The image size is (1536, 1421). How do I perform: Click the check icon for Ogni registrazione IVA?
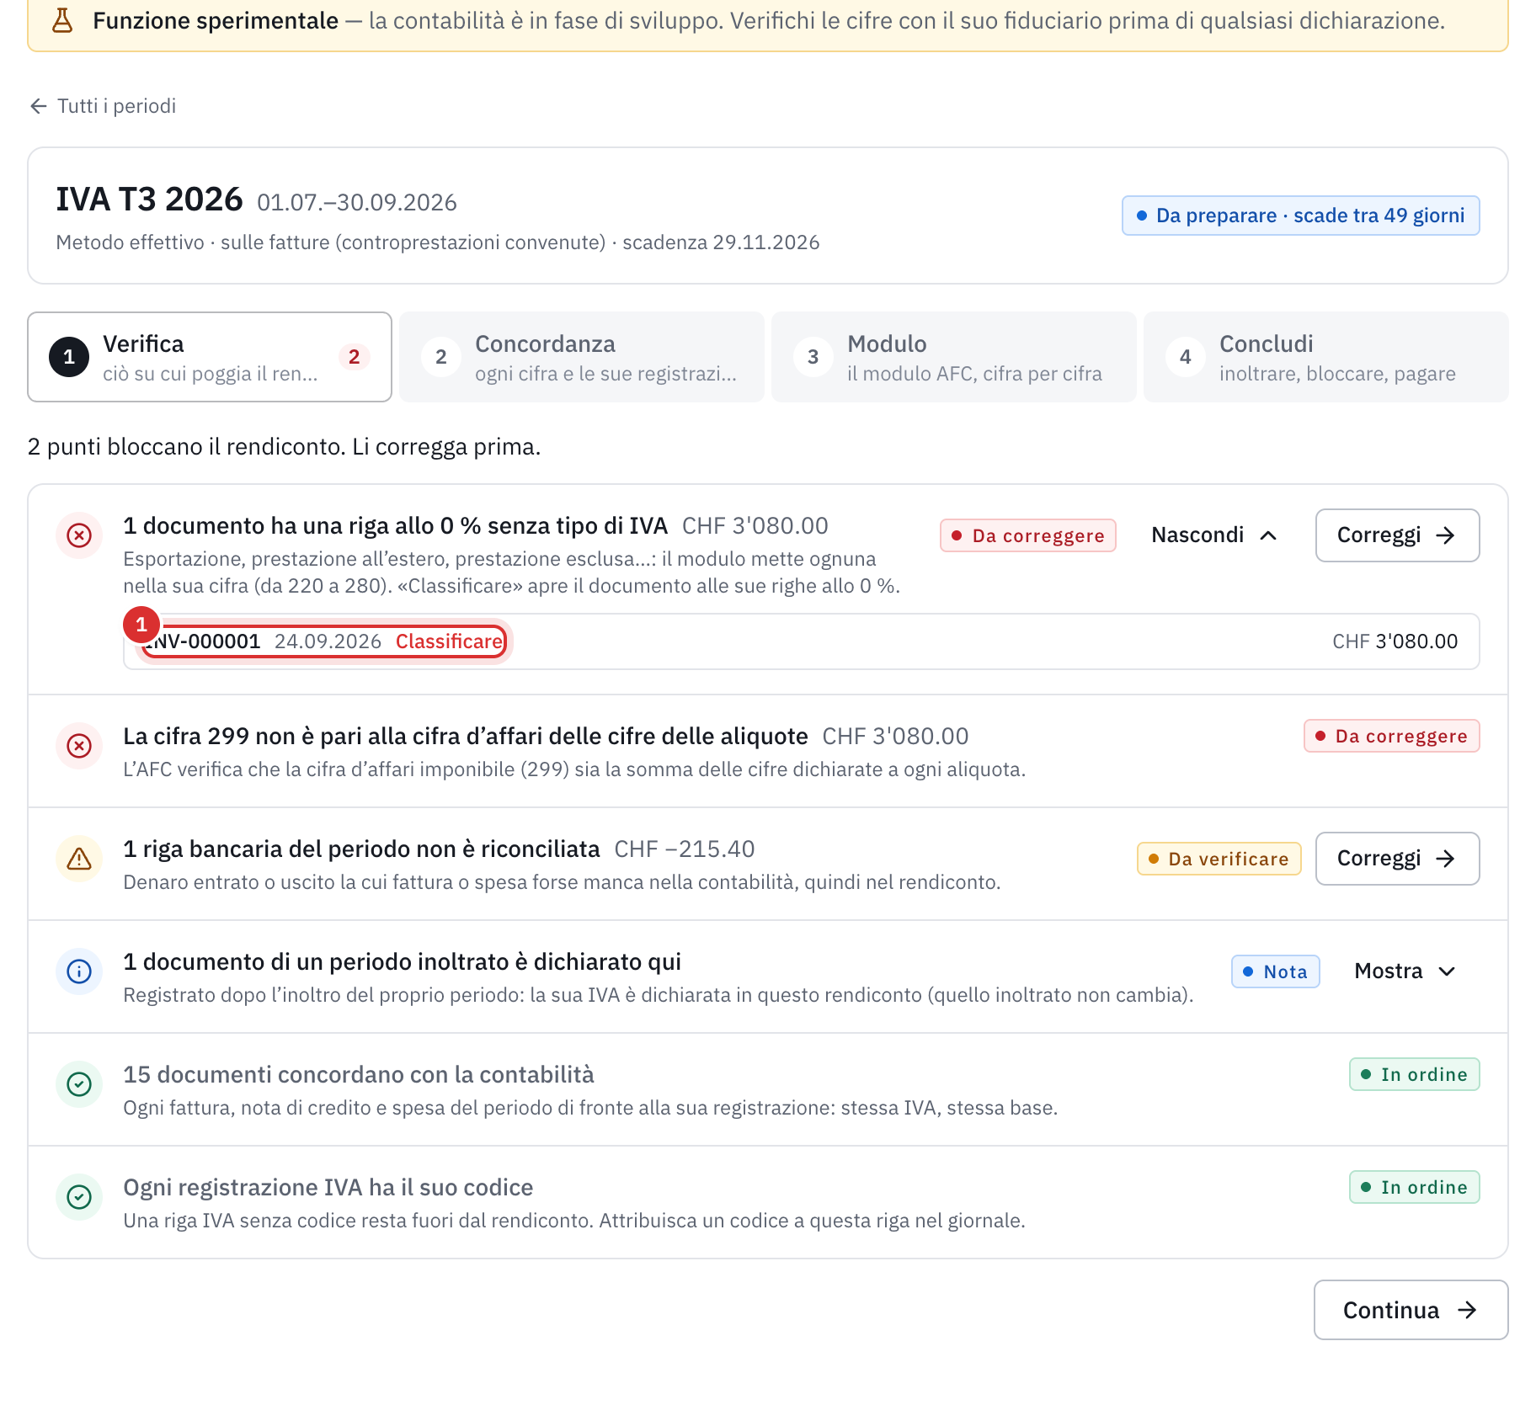click(79, 1197)
